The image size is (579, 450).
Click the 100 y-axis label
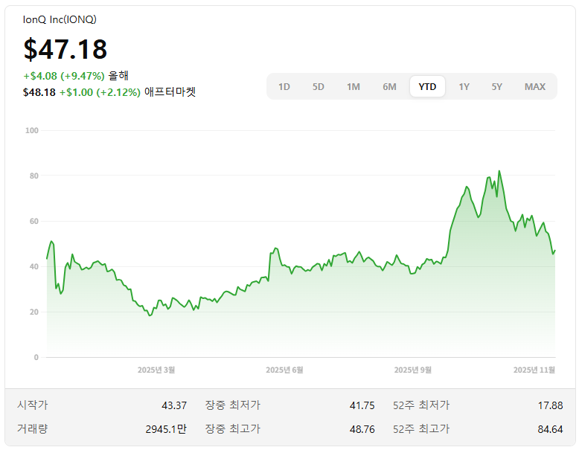click(x=32, y=130)
